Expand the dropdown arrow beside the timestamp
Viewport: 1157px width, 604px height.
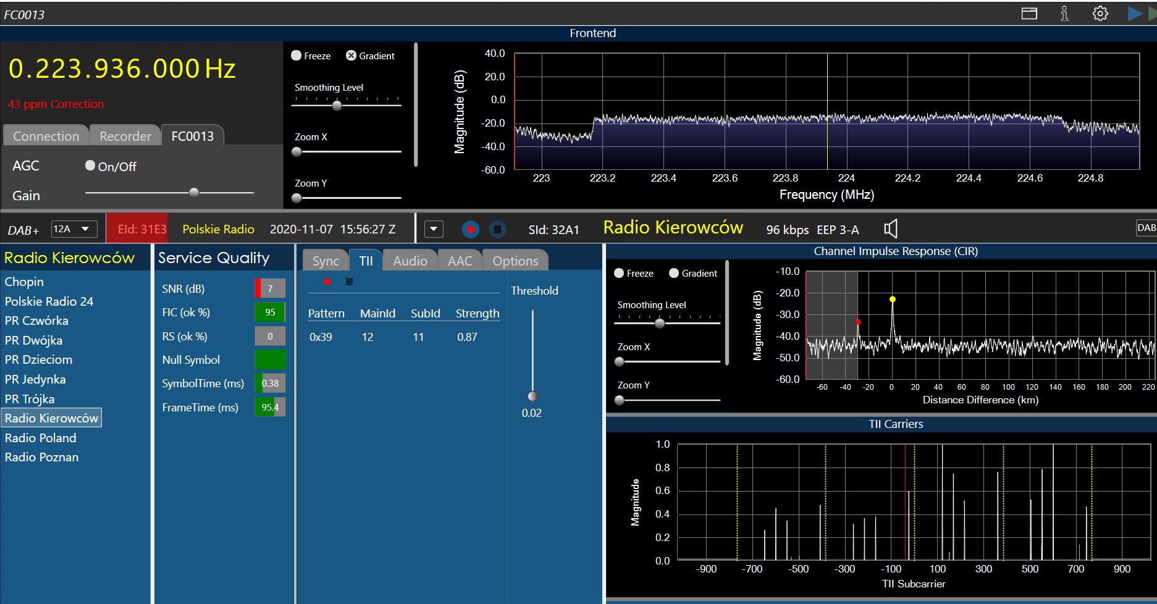[434, 230]
